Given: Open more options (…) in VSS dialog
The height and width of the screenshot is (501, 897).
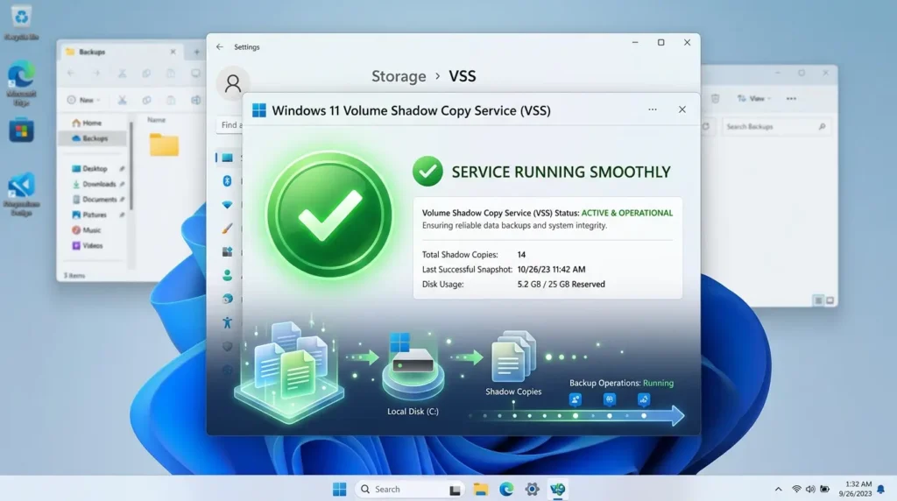Looking at the screenshot, I should click(653, 109).
